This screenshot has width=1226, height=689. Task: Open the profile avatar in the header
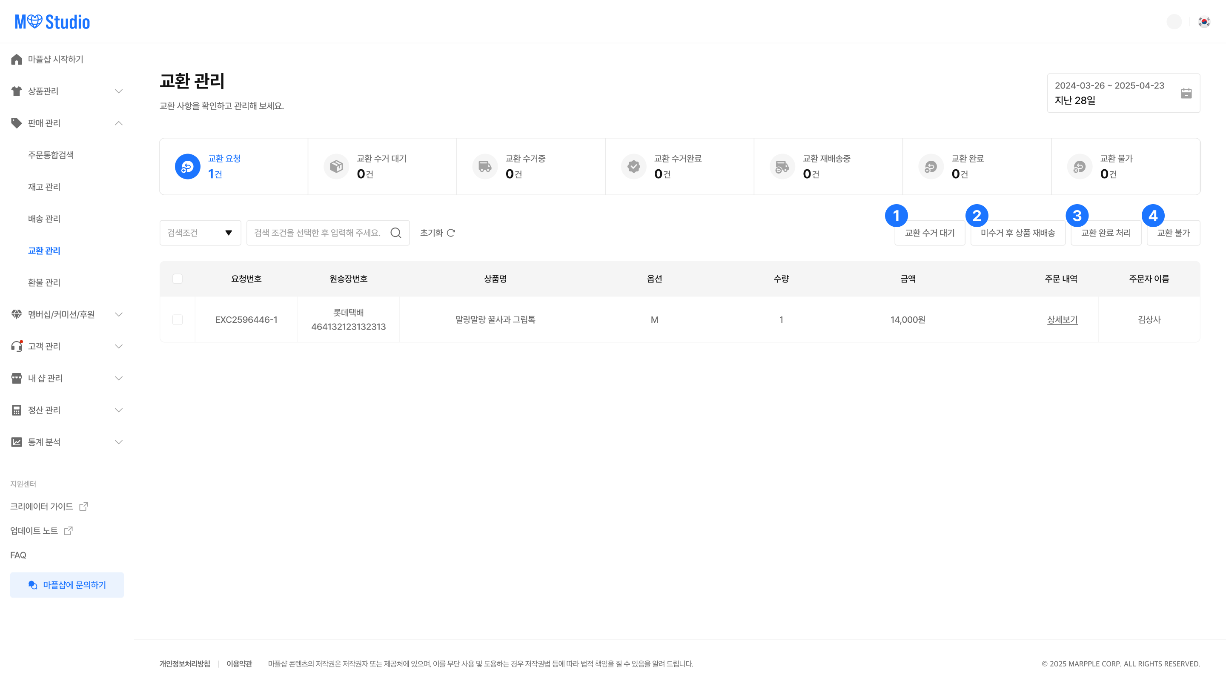[x=1174, y=22]
